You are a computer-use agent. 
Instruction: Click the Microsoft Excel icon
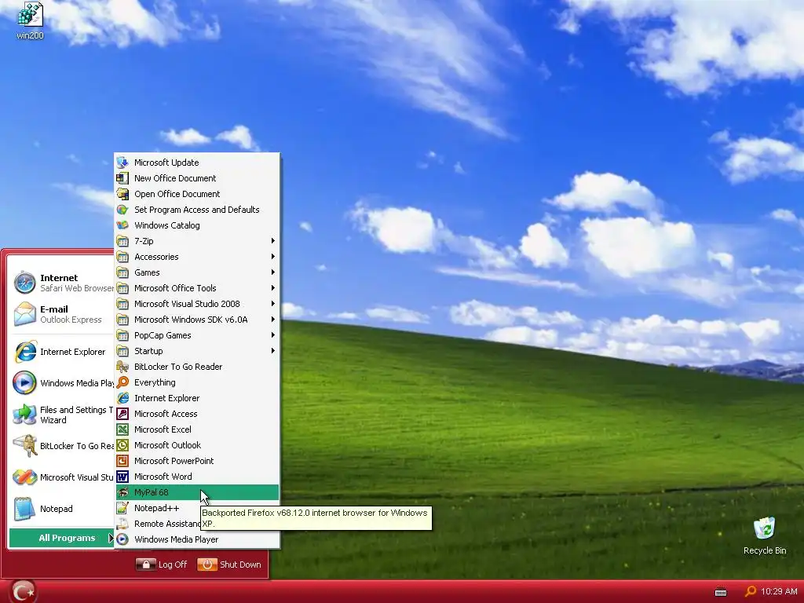[x=122, y=429]
